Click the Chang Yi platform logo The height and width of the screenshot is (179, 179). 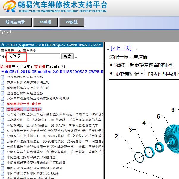(x=10, y=6)
